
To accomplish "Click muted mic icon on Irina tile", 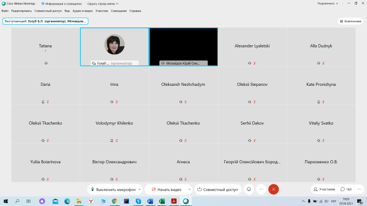I will [116, 102].
